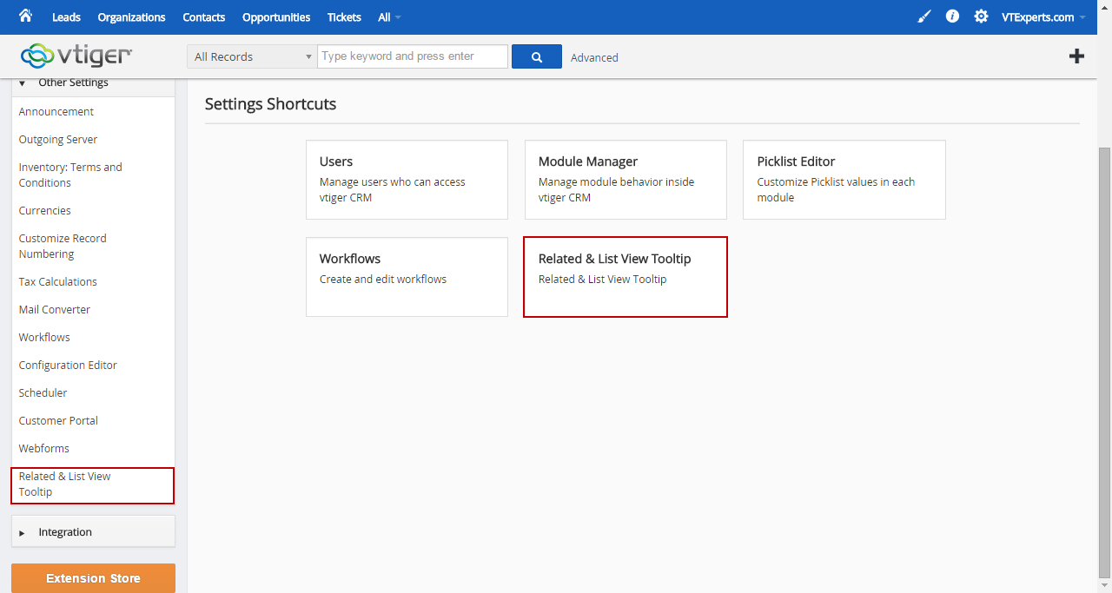
Task: Open the Users shortcut card
Action: pyautogui.click(x=407, y=180)
